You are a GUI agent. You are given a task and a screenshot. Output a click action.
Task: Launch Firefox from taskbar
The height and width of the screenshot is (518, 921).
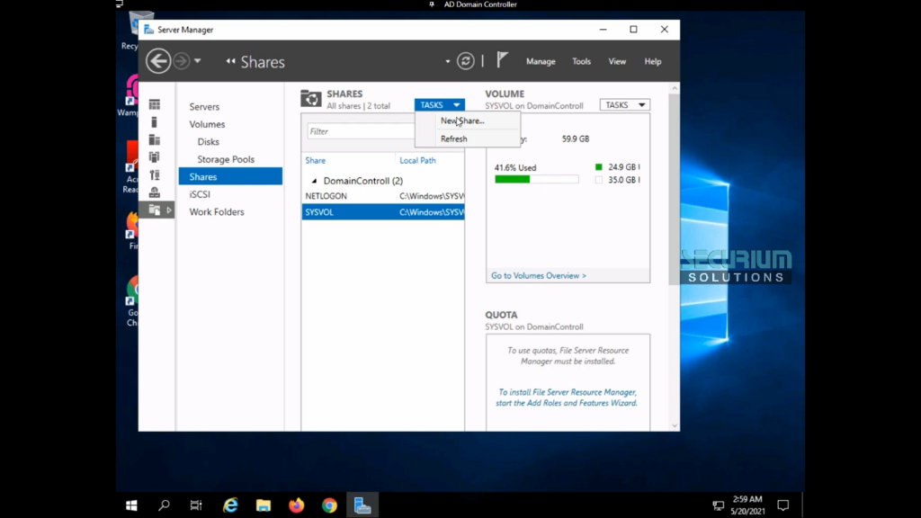pyautogui.click(x=296, y=505)
